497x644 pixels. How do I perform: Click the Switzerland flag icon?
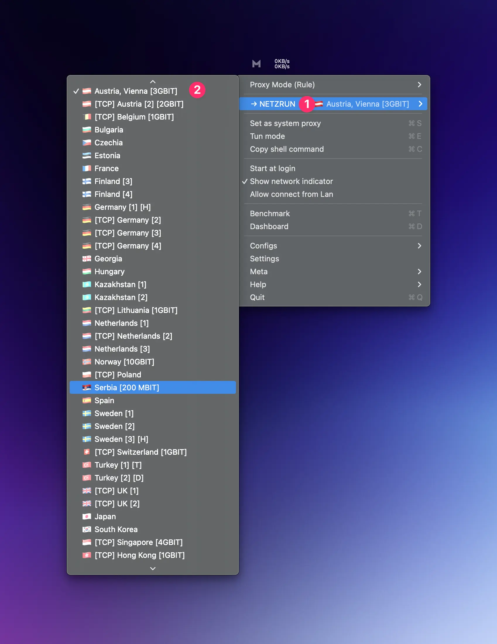click(x=87, y=452)
